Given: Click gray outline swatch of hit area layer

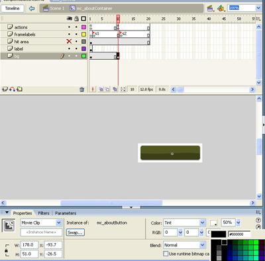Looking at the screenshot, I should [83, 41].
